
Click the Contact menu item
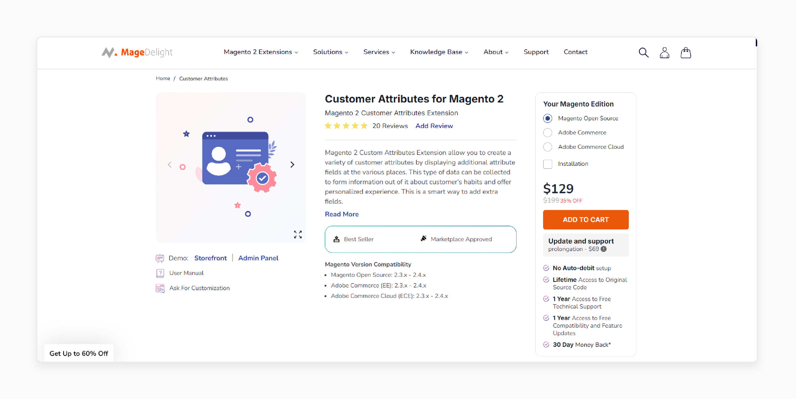coord(576,52)
